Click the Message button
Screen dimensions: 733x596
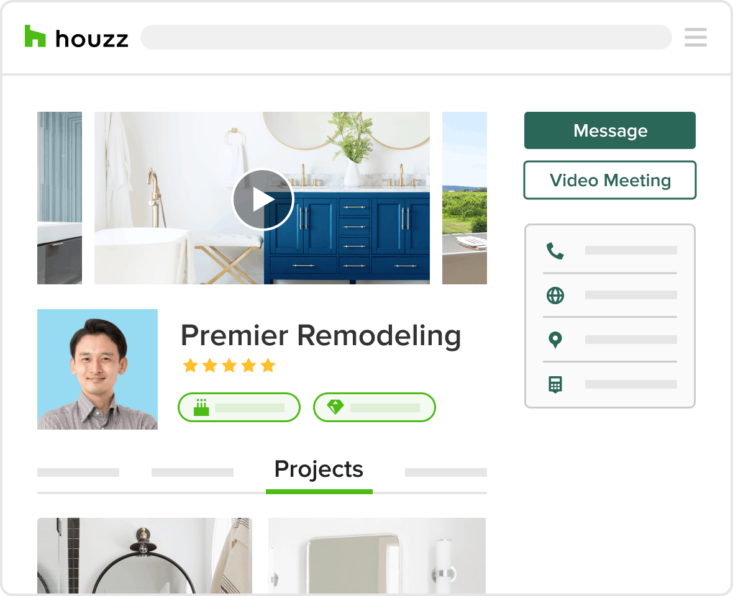[609, 130]
